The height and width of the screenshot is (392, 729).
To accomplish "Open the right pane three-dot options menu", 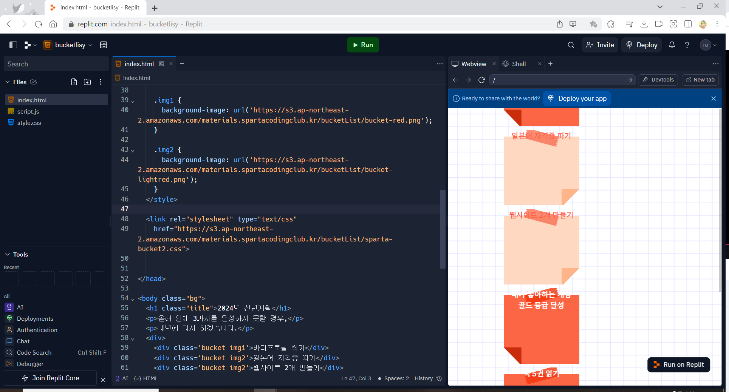I will (716, 64).
